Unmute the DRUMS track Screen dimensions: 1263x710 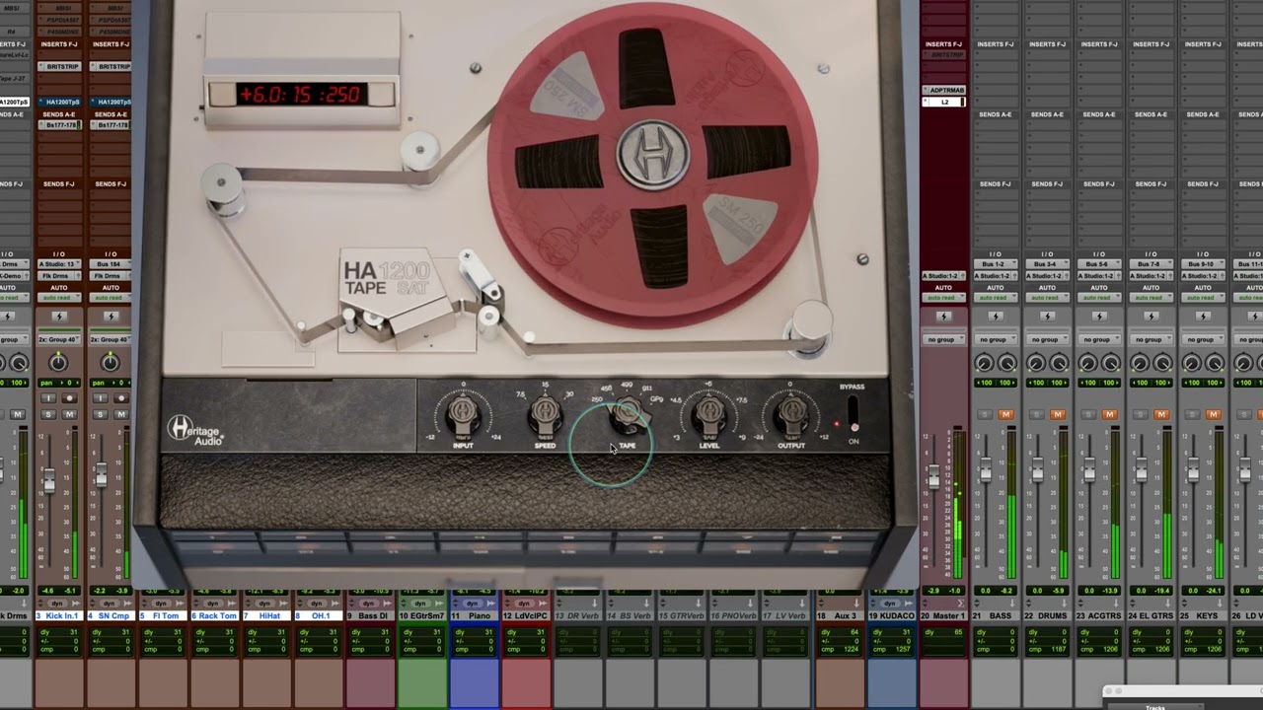coord(1058,414)
